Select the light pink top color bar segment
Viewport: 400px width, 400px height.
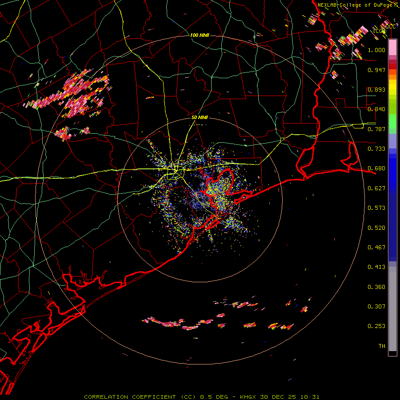click(x=392, y=48)
